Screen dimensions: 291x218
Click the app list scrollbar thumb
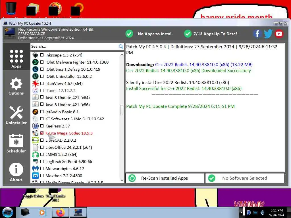point(122,110)
